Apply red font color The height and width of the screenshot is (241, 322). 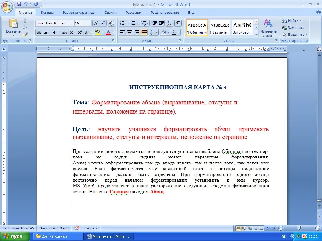click(108, 32)
